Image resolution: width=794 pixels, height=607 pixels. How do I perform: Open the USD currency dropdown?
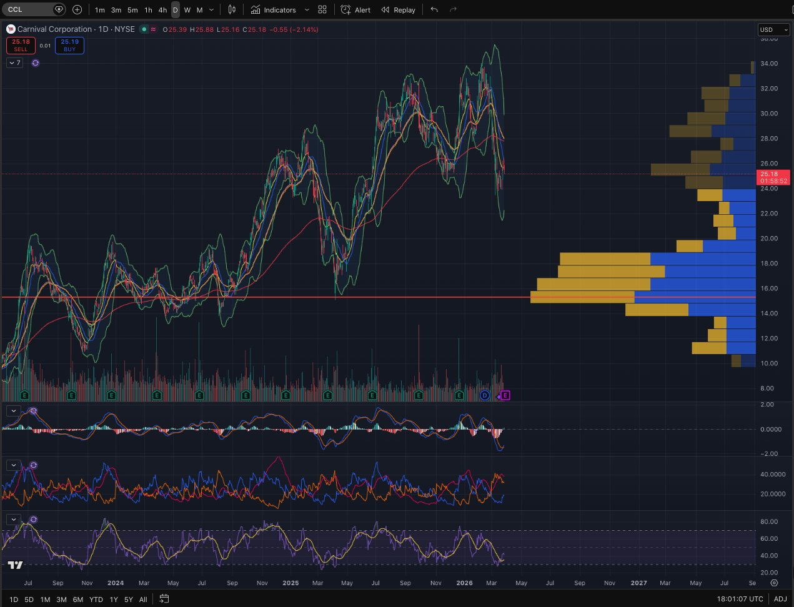pos(773,30)
